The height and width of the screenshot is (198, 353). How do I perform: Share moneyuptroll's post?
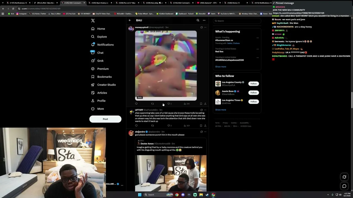click(x=205, y=104)
